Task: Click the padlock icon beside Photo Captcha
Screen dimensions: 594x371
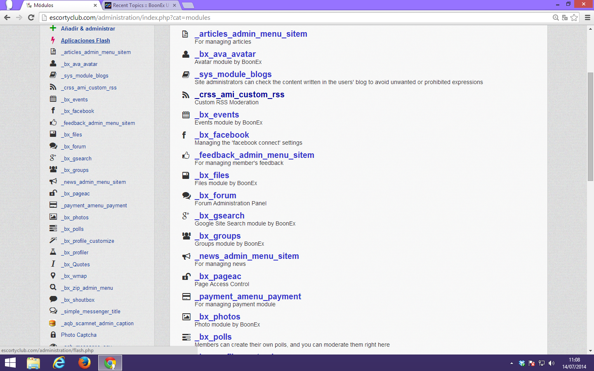Action: tap(53, 335)
